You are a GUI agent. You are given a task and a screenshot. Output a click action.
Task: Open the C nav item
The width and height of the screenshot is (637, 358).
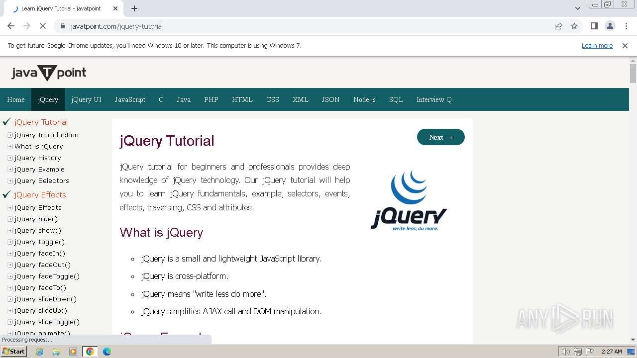point(161,99)
